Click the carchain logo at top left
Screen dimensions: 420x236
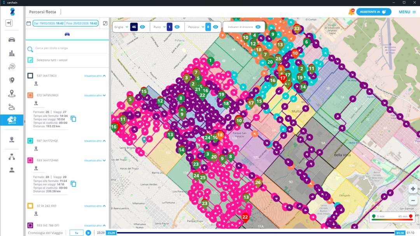[x=10, y=2]
